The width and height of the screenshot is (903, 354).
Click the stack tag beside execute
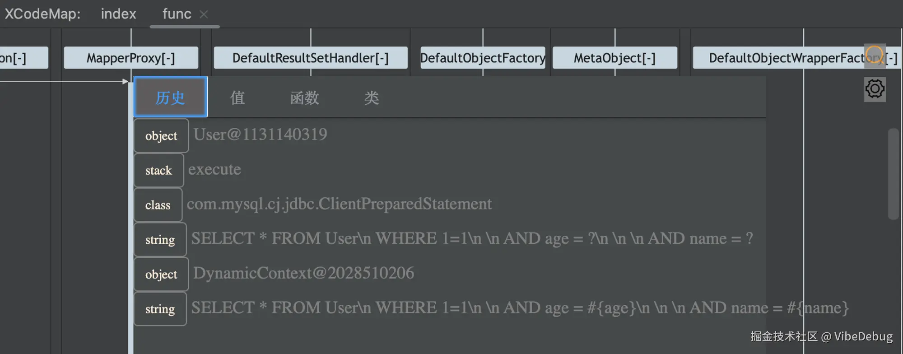(158, 171)
